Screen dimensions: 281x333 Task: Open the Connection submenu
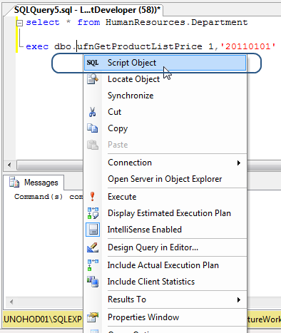click(165, 163)
